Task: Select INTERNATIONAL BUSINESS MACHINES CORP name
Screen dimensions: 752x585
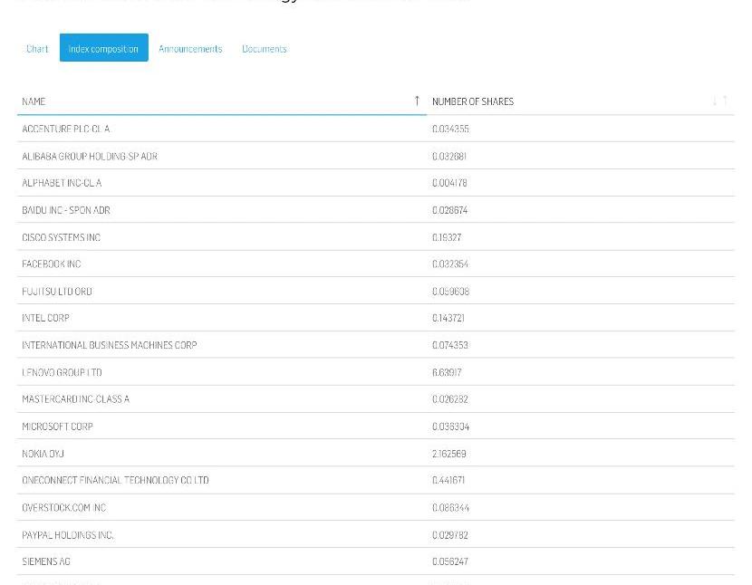Action: click(x=110, y=345)
